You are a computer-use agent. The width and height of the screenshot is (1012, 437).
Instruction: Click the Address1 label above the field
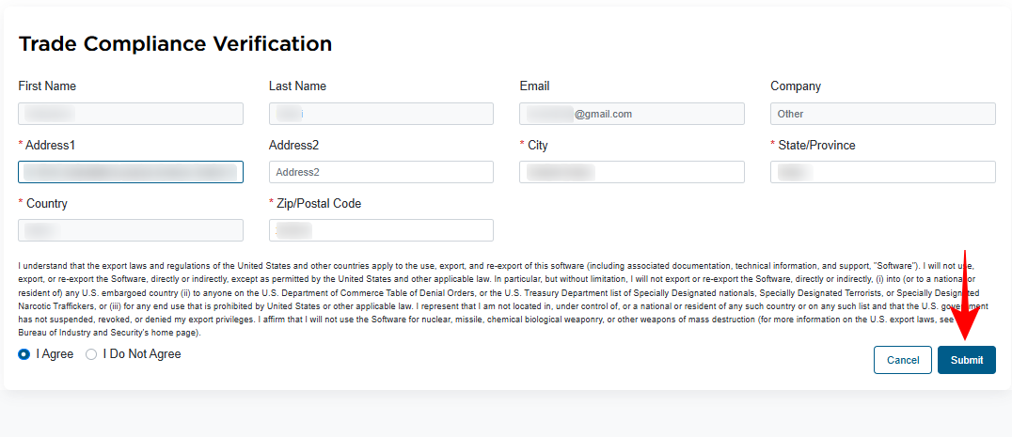coord(50,146)
